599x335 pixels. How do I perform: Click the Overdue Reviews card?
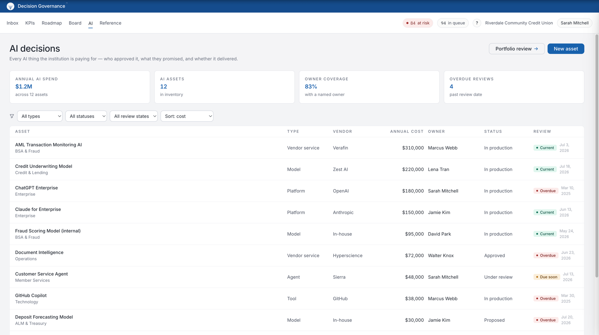click(x=514, y=87)
